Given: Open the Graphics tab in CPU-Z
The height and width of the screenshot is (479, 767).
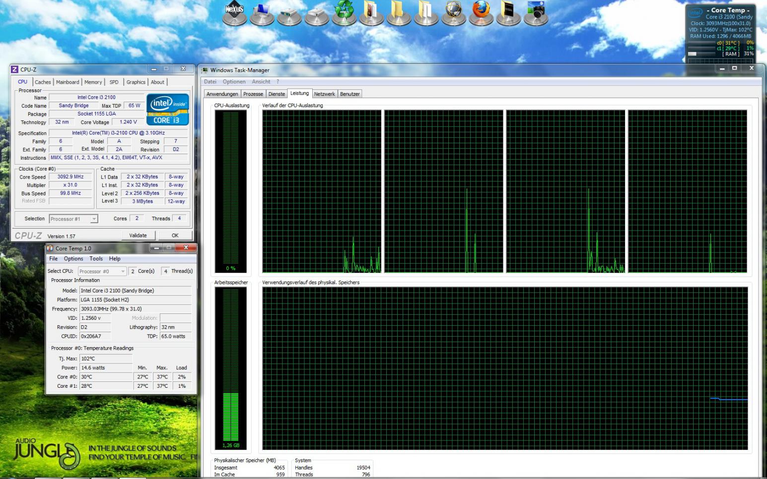Looking at the screenshot, I should pos(136,82).
